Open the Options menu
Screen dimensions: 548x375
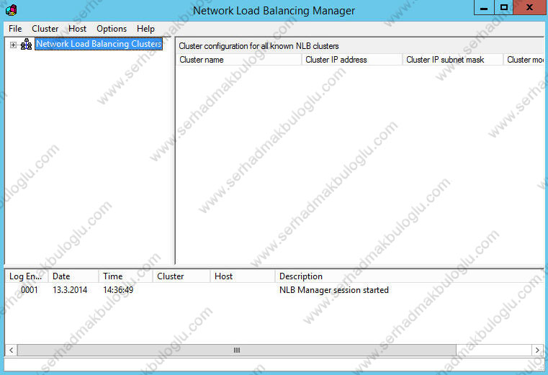(112, 29)
